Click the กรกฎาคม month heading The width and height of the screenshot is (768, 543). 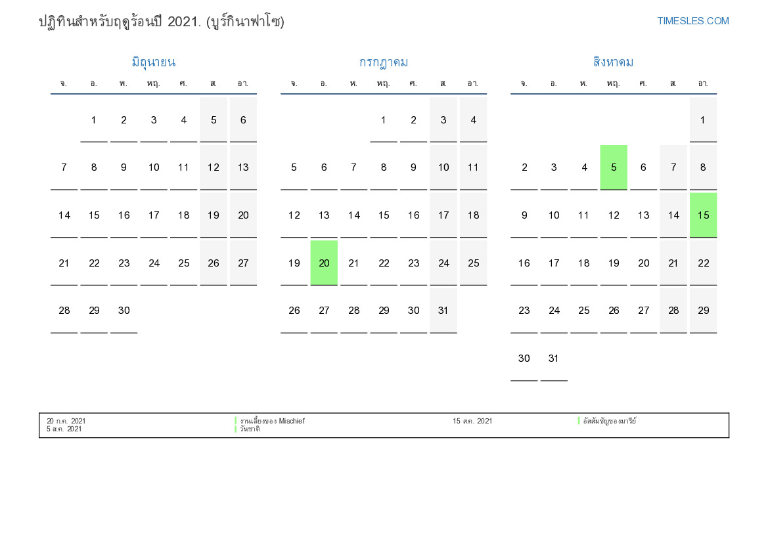click(x=384, y=62)
